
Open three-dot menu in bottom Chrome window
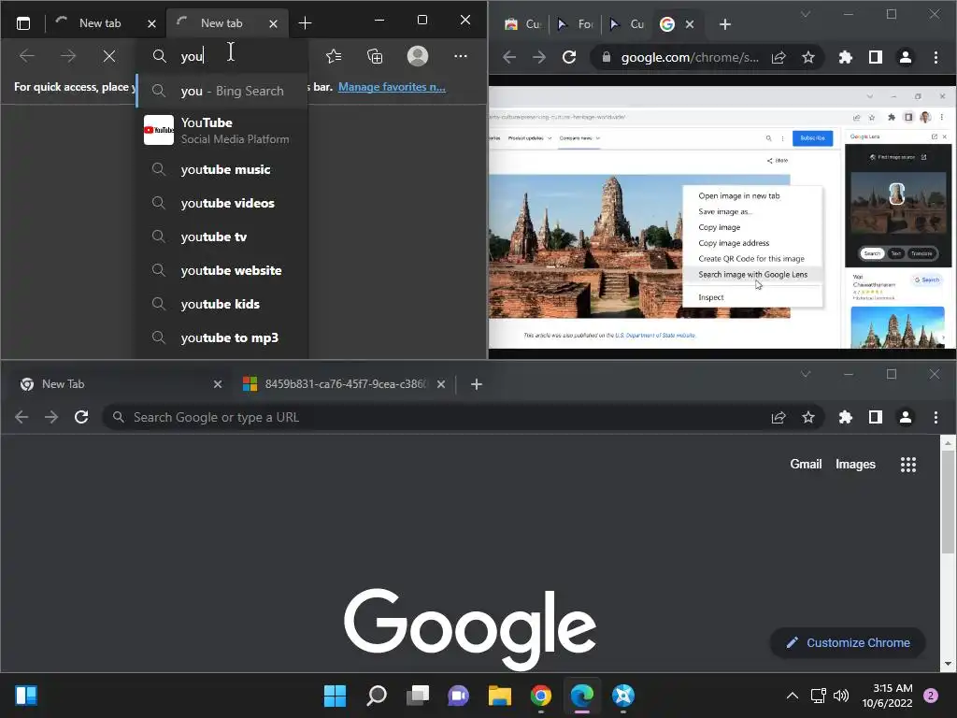(x=936, y=417)
